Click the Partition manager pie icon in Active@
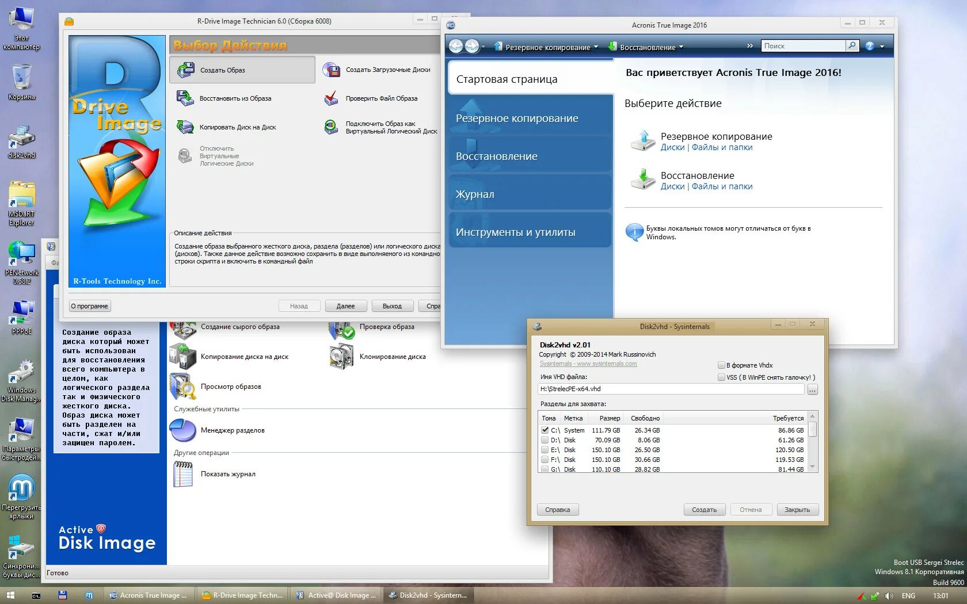Image resolution: width=967 pixels, height=604 pixels. (183, 430)
